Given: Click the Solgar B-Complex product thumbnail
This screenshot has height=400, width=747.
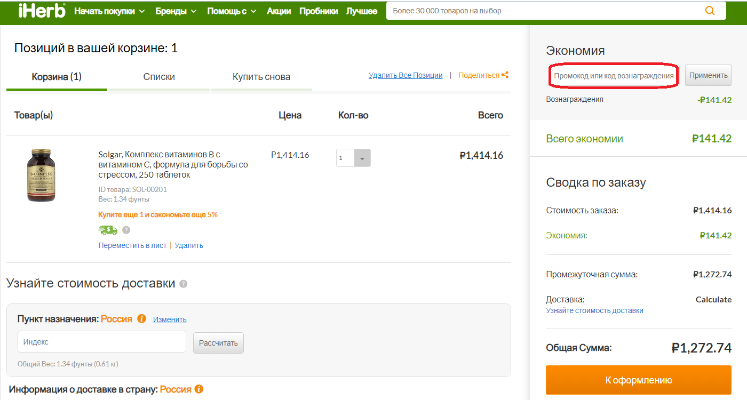Looking at the screenshot, I should click(41, 175).
